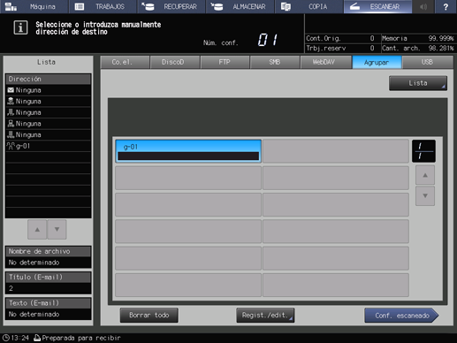
Task: Select the DiscoD destination tab
Action: pos(175,62)
